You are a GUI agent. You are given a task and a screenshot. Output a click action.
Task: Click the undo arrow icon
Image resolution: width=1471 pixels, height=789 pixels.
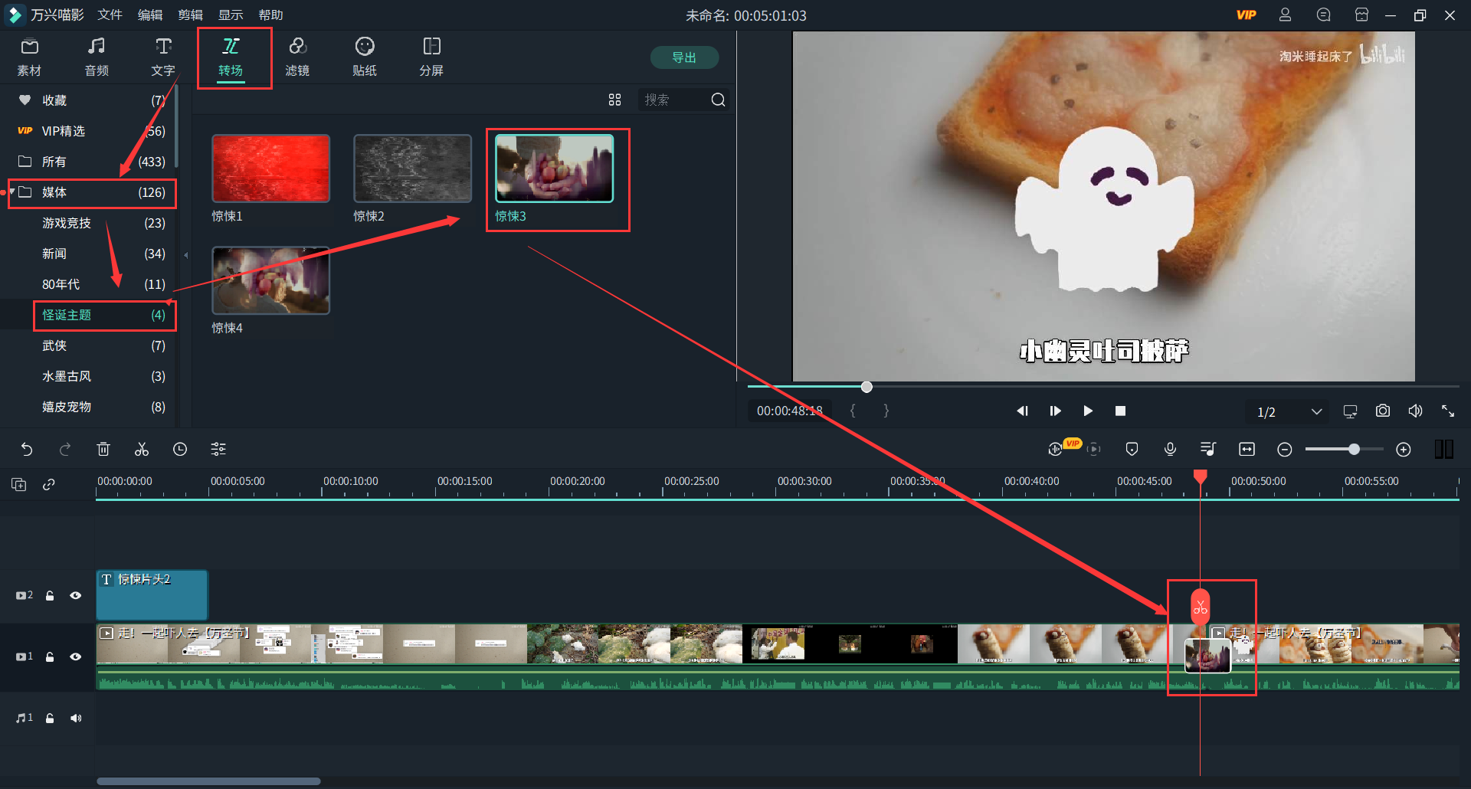[x=27, y=450]
